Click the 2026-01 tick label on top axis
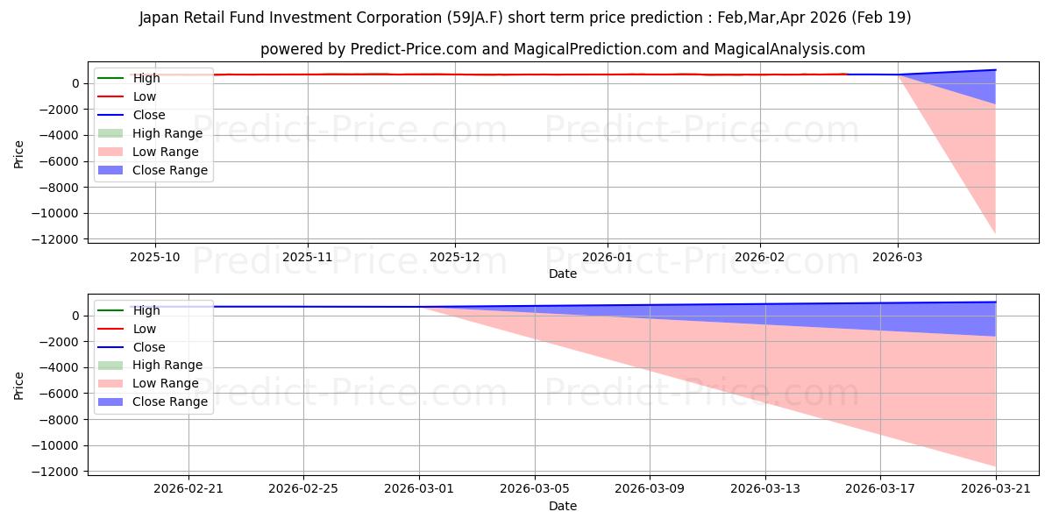 [608, 257]
